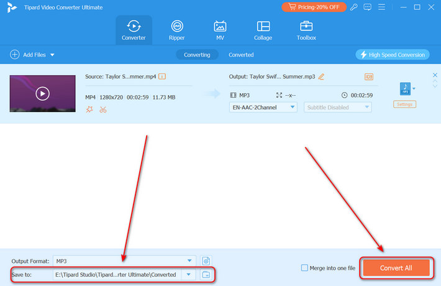
Task: Click the source file info icon
Action: click(x=162, y=76)
